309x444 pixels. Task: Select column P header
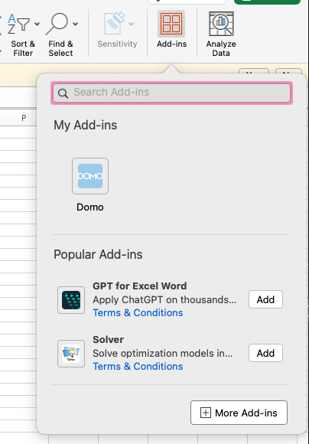click(24, 118)
